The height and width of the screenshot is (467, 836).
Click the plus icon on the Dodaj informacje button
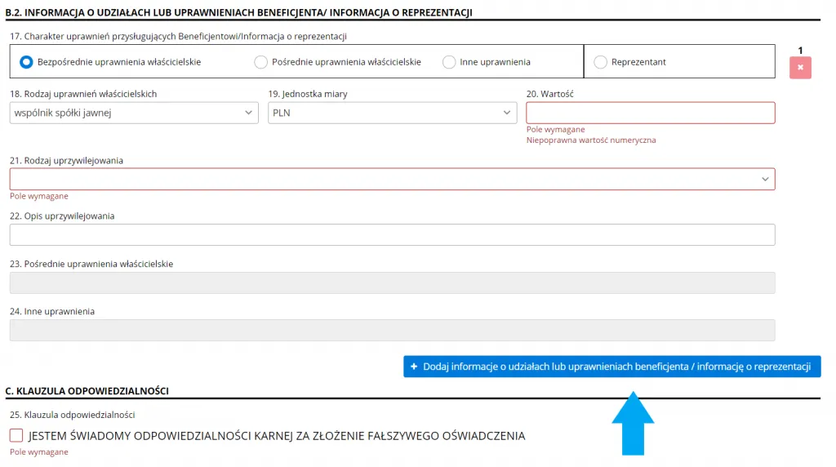click(x=414, y=367)
